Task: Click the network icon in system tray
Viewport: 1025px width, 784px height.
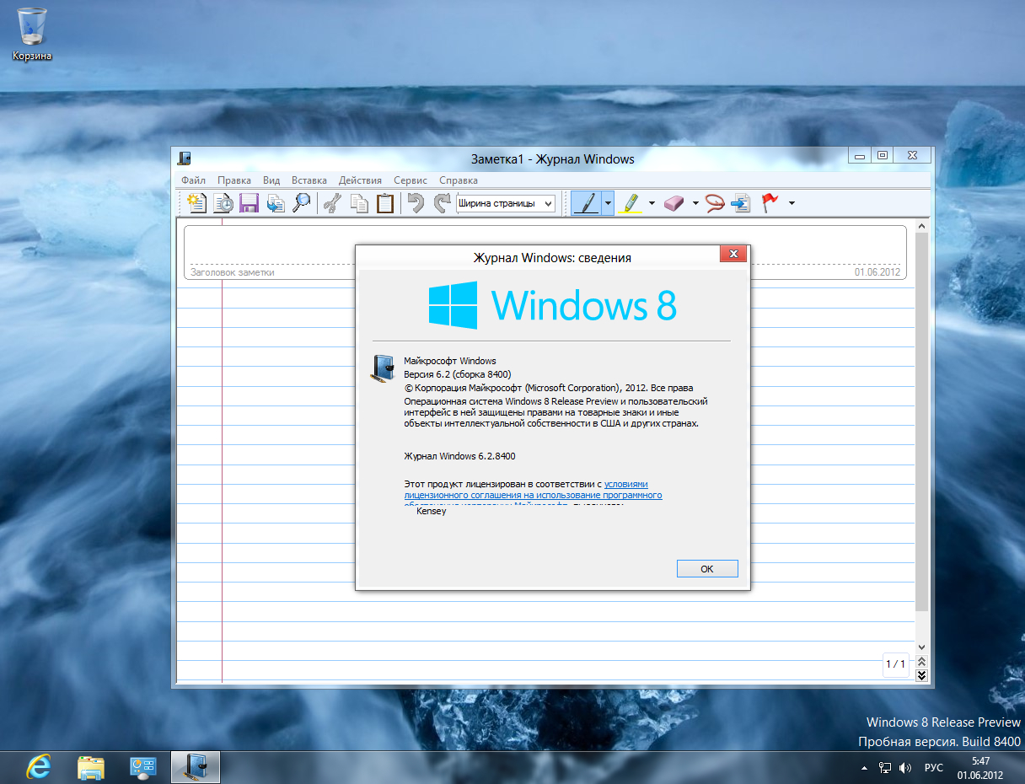Action: point(885,768)
